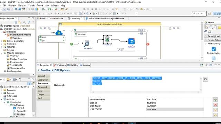Open the zoom percentage 100% dropdown
The image size is (221, 124).
click(136, 14)
